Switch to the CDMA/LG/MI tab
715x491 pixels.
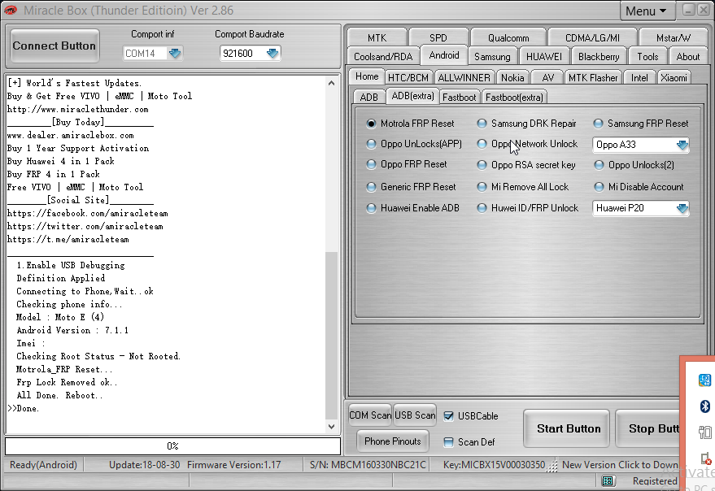click(x=592, y=38)
